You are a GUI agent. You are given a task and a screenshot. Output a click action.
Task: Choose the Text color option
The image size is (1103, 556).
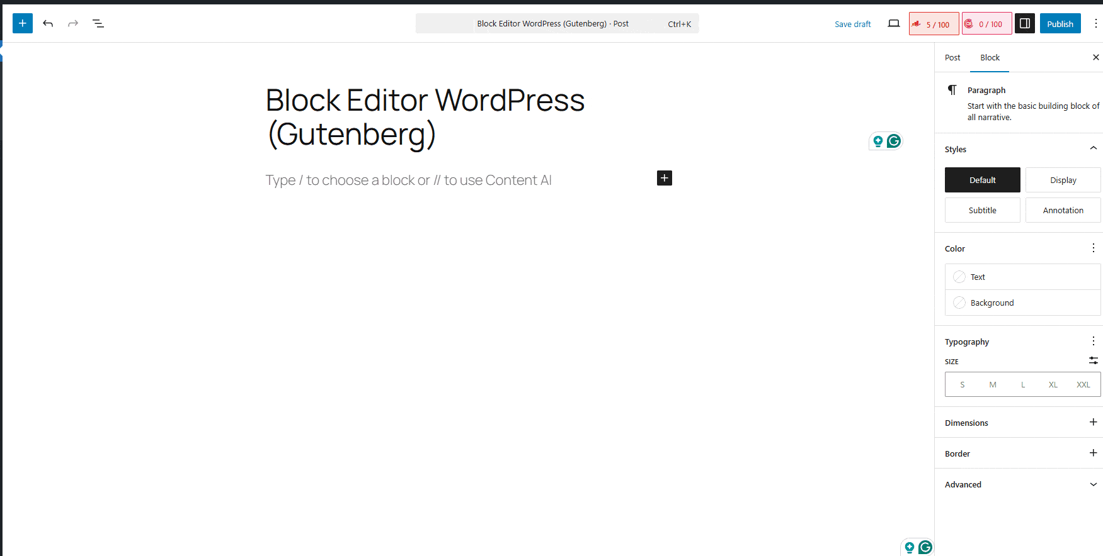click(x=1023, y=277)
